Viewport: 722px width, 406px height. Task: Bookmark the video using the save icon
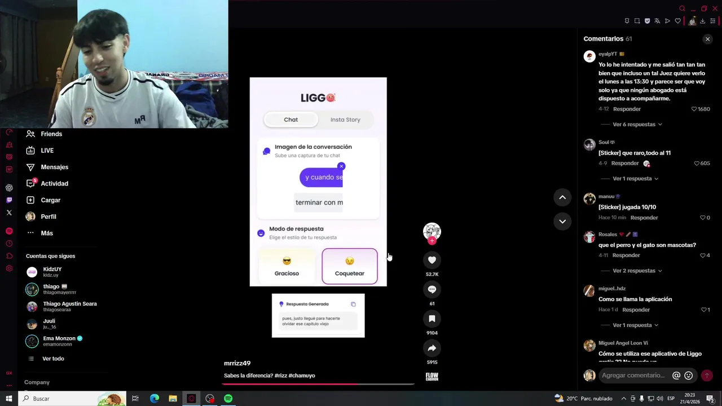pos(432,319)
